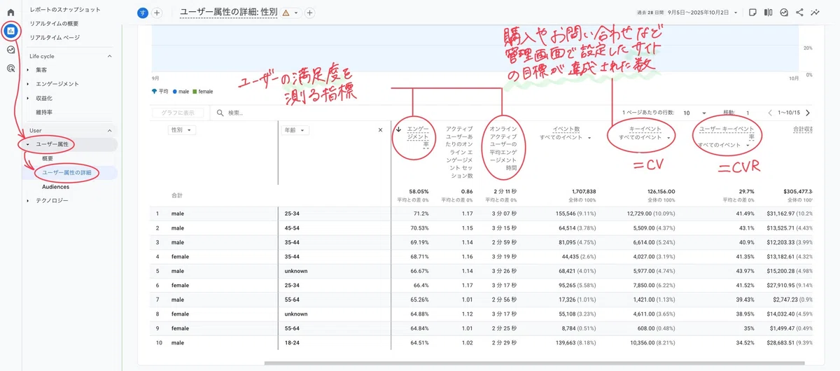
Task: Open the customize report icon
Action: coord(784,12)
